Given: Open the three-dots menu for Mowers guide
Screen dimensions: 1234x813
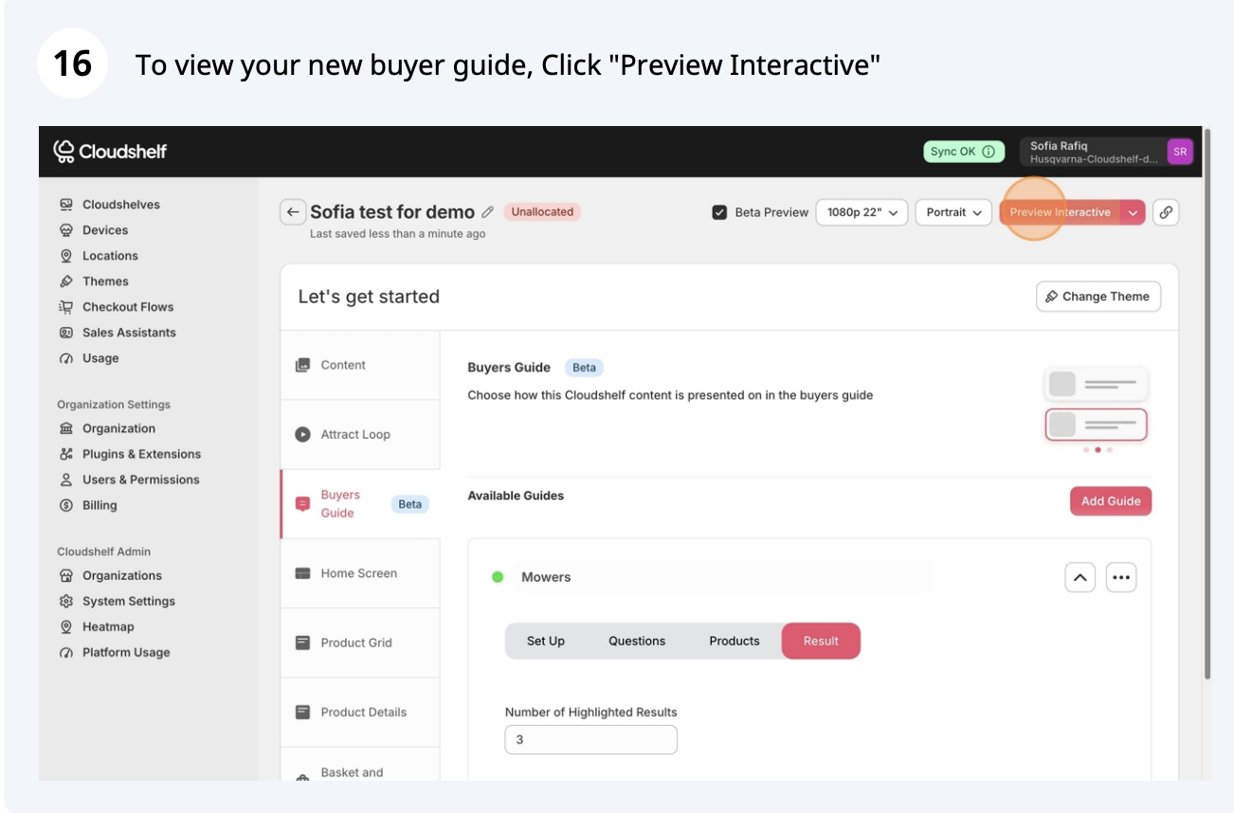Looking at the screenshot, I should 1121,577.
